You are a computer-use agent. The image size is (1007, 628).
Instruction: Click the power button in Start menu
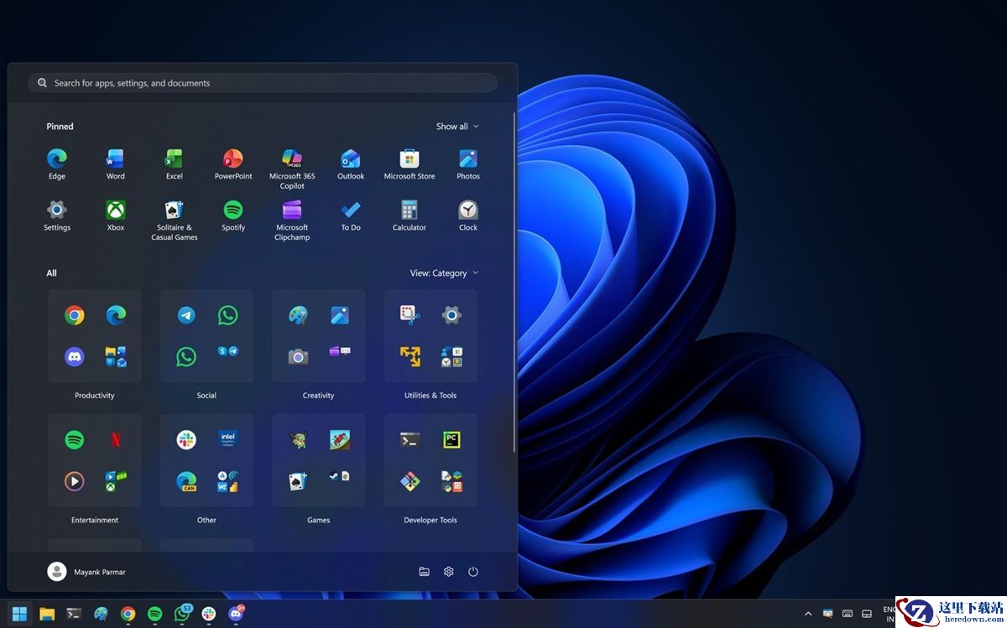(x=473, y=572)
